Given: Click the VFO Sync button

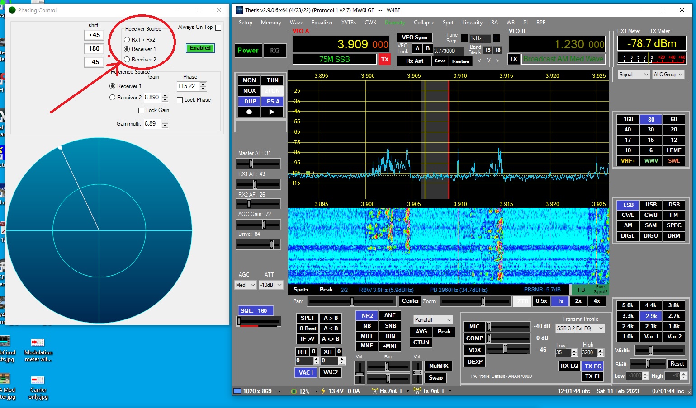Looking at the screenshot, I should [415, 38].
